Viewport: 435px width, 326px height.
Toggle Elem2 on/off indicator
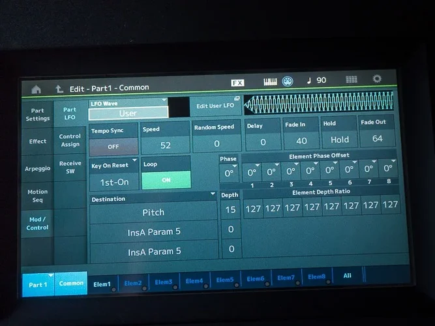[x=144, y=289]
